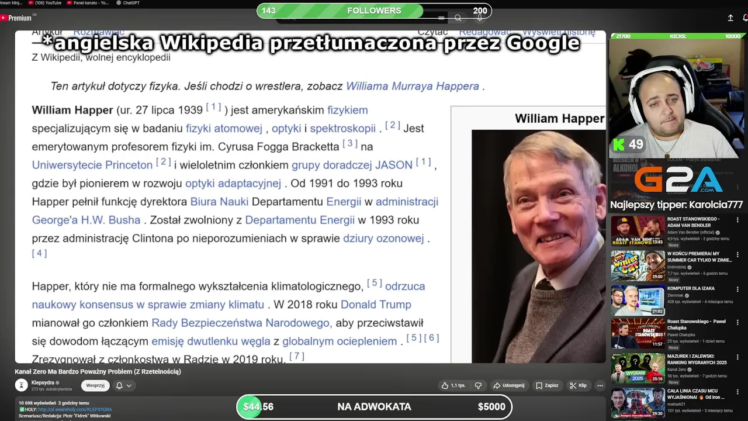Open menu for My Summer Car premiere video
748x421 pixels.
[x=737, y=254]
